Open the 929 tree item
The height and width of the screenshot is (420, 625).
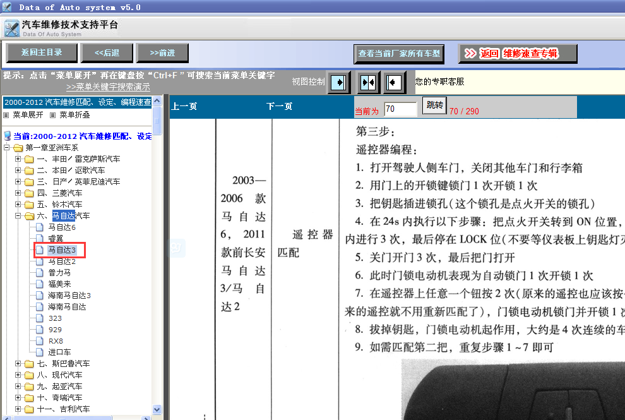(55, 330)
